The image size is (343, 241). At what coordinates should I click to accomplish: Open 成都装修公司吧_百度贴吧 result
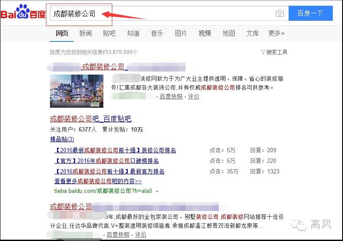91,119
